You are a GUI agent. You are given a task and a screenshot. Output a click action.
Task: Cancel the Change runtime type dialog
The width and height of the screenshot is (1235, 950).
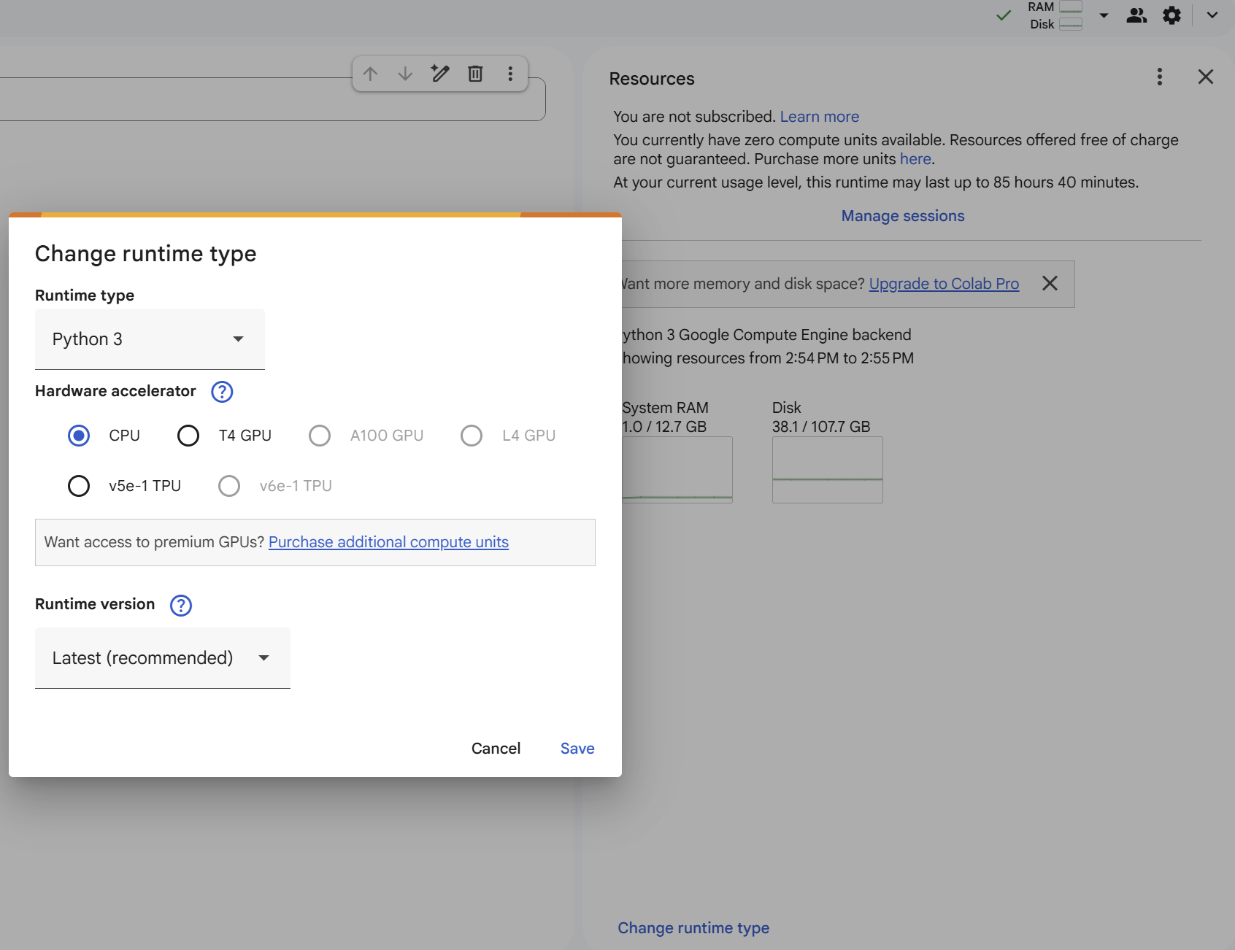(x=496, y=749)
